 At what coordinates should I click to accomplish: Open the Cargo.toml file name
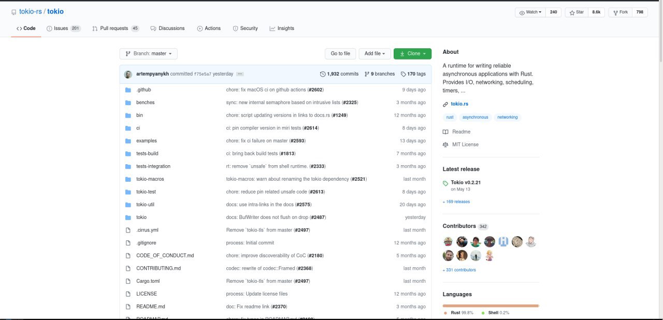(148, 281)
